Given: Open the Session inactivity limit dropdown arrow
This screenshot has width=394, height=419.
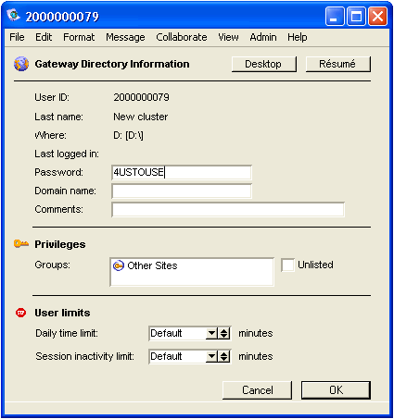Looking at the screenshot, I should [211, 356].
